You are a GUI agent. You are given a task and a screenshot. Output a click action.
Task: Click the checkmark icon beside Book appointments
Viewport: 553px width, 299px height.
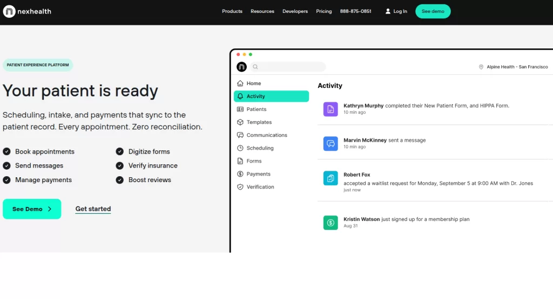(x=6, y=151)
